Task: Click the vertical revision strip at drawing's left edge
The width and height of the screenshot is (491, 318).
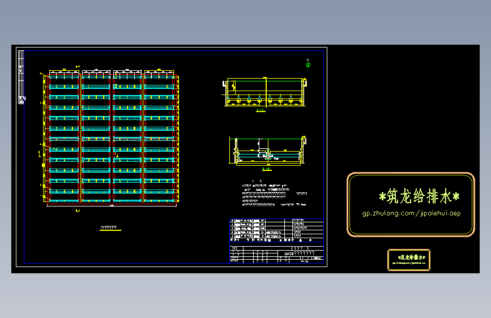Action: tap(21, 77)
